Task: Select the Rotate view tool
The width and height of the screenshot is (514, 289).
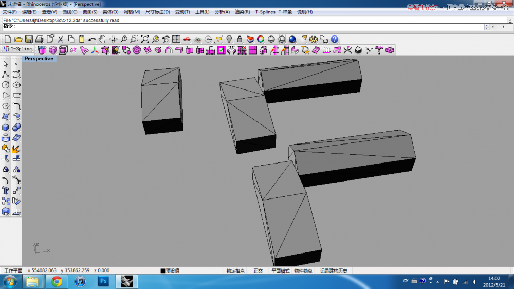Action: 114,40
